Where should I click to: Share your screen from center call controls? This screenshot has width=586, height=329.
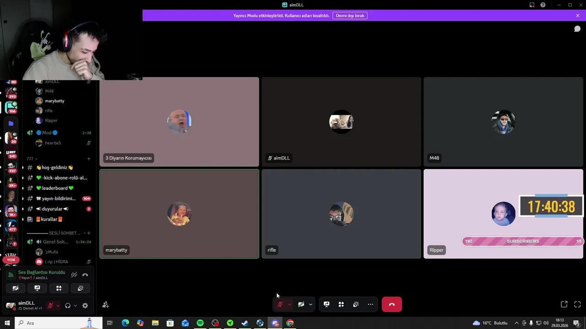(x=326, y=304)
